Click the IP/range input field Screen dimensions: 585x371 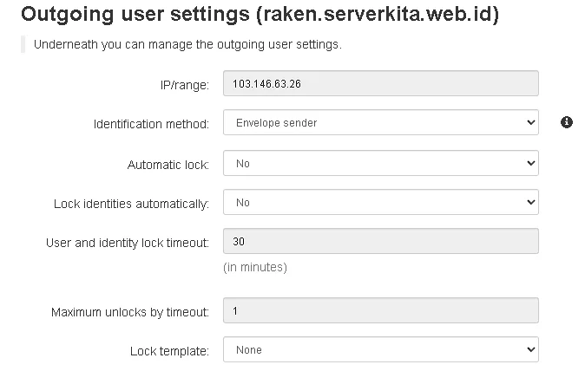tap(381, 83)
